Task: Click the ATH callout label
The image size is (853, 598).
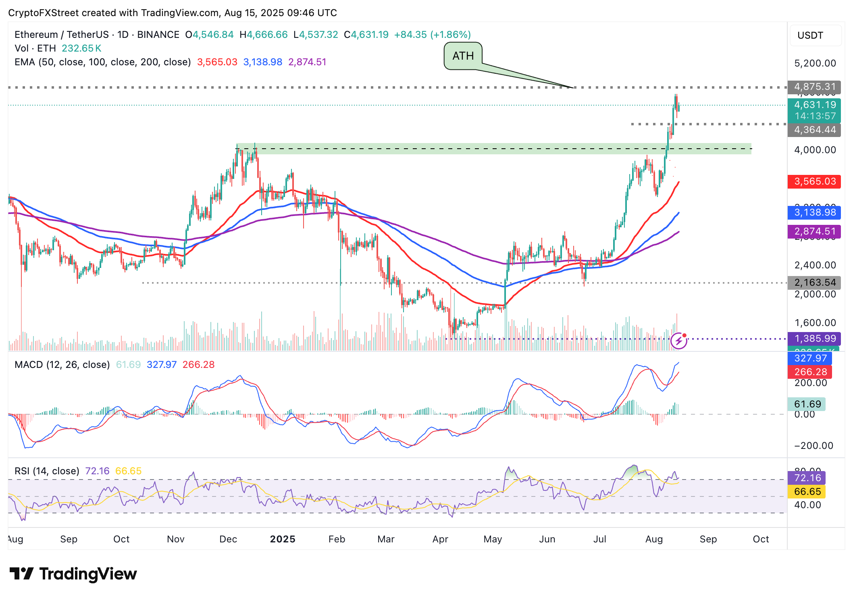Action: coord(463,56)
